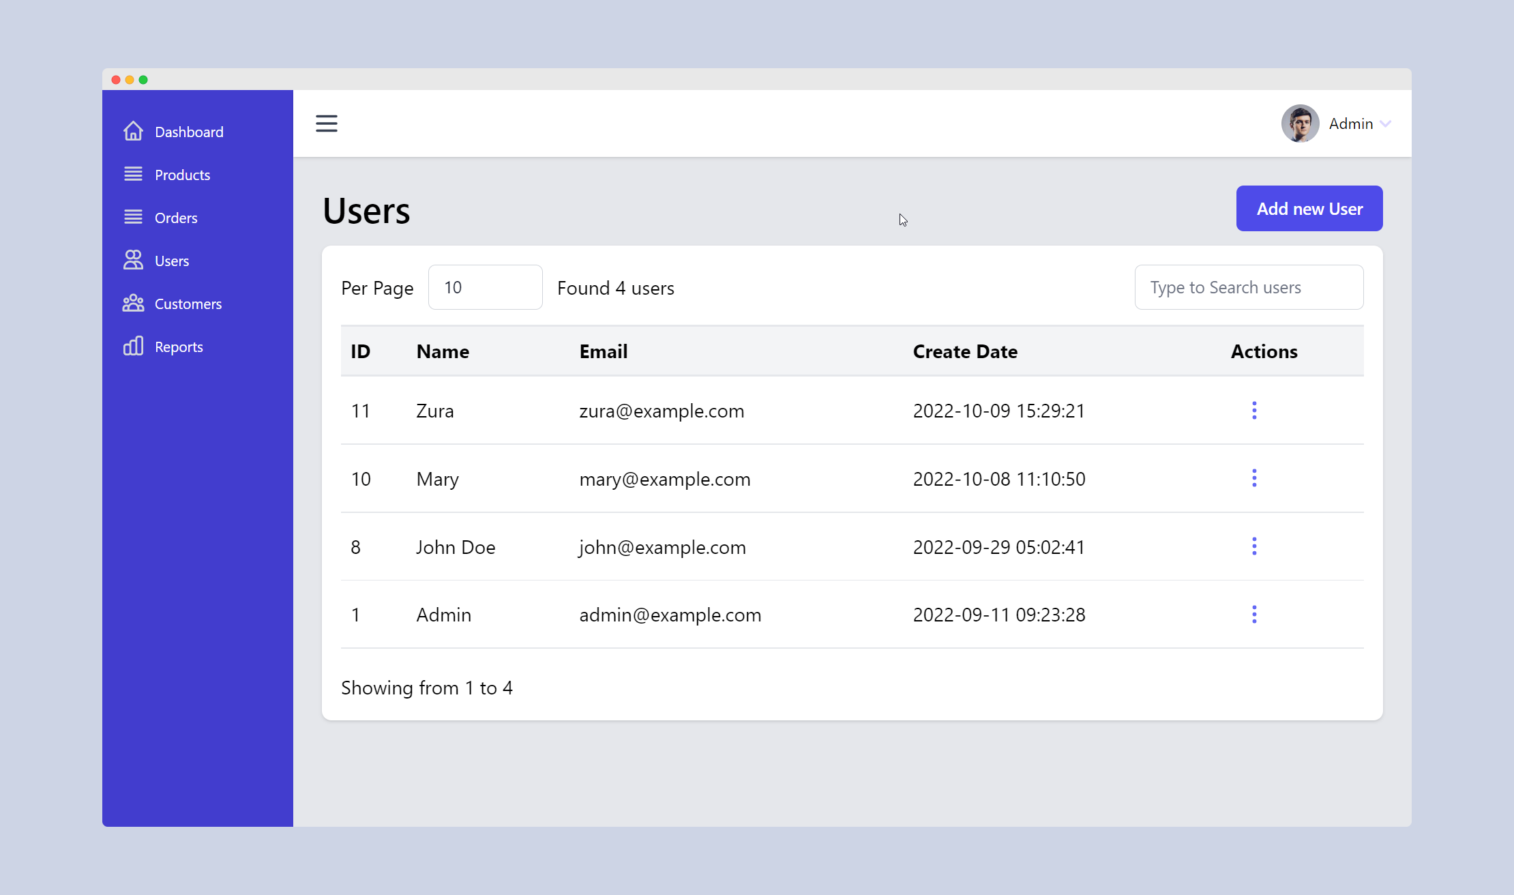Screen dimensions: 1514x895
Task: Open actions menu for Zura row
Action: 1254,410
